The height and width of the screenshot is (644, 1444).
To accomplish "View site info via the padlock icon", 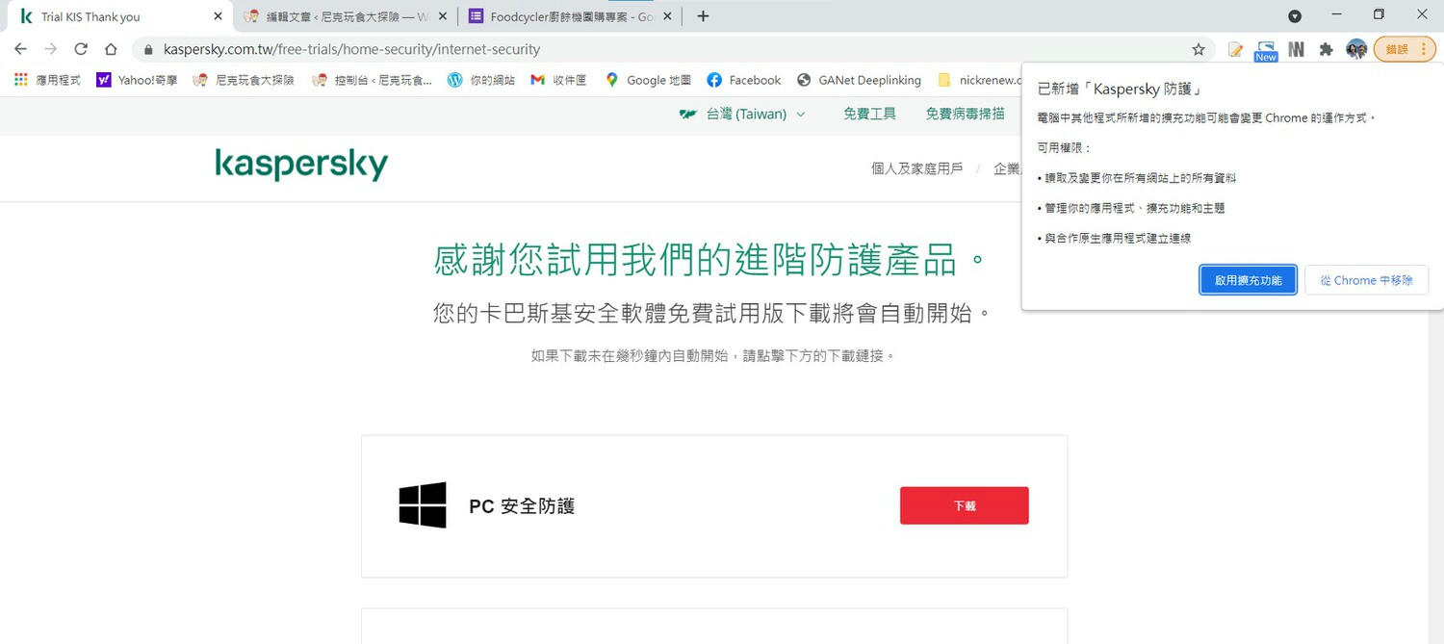I will click(148, 49).
